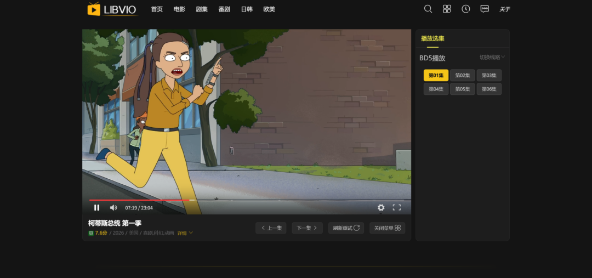592x278 pixels.
Task: Click the 7.6分 rating text
Action: pos(101,233)
